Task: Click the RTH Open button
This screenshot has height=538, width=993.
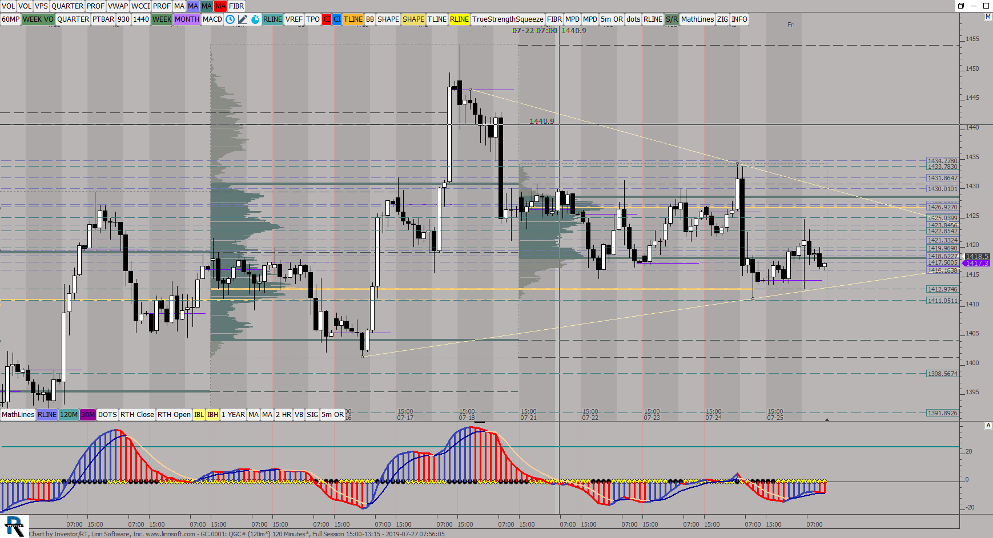Action: pyautogui.click(x=174, y=415)
